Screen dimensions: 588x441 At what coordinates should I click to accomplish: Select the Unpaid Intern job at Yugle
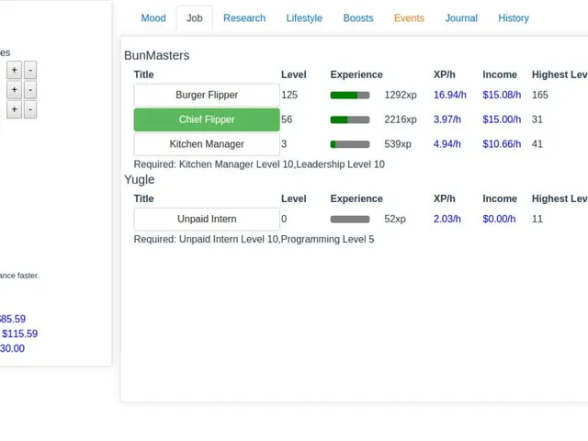(207, 219)
